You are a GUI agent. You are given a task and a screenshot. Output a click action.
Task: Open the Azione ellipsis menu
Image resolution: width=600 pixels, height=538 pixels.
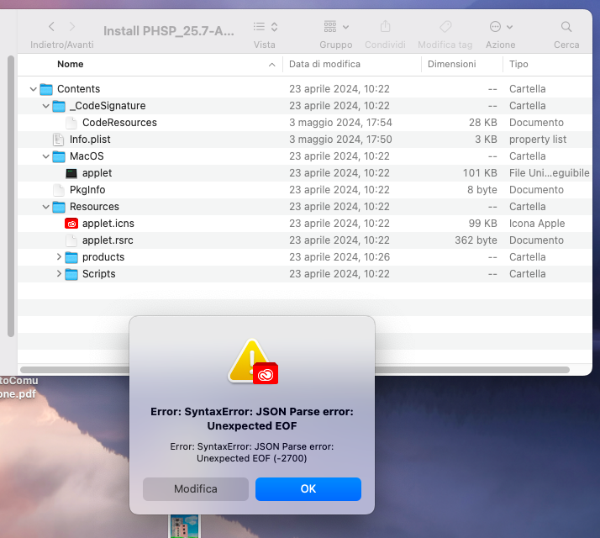501,27
